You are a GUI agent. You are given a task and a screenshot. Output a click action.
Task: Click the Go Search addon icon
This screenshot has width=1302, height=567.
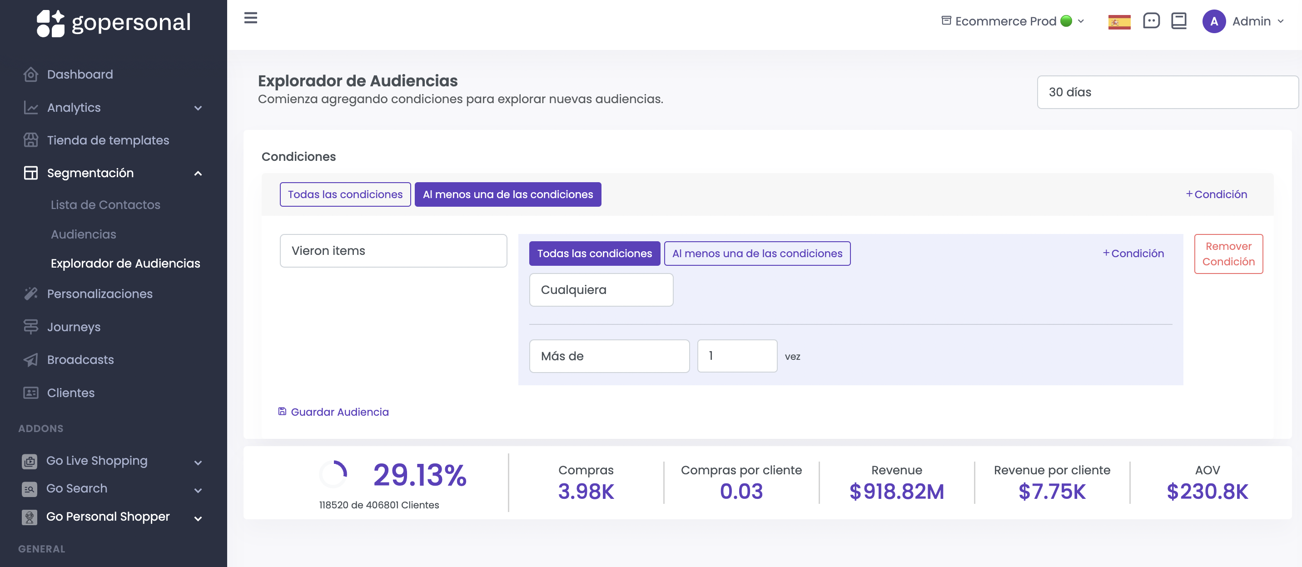(x=30, y=489)
